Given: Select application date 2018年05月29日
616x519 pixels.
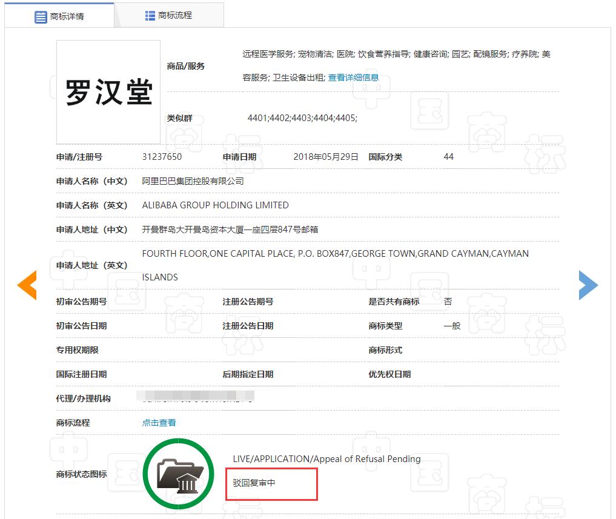Looking at the screenshot, I should (326, 157).
